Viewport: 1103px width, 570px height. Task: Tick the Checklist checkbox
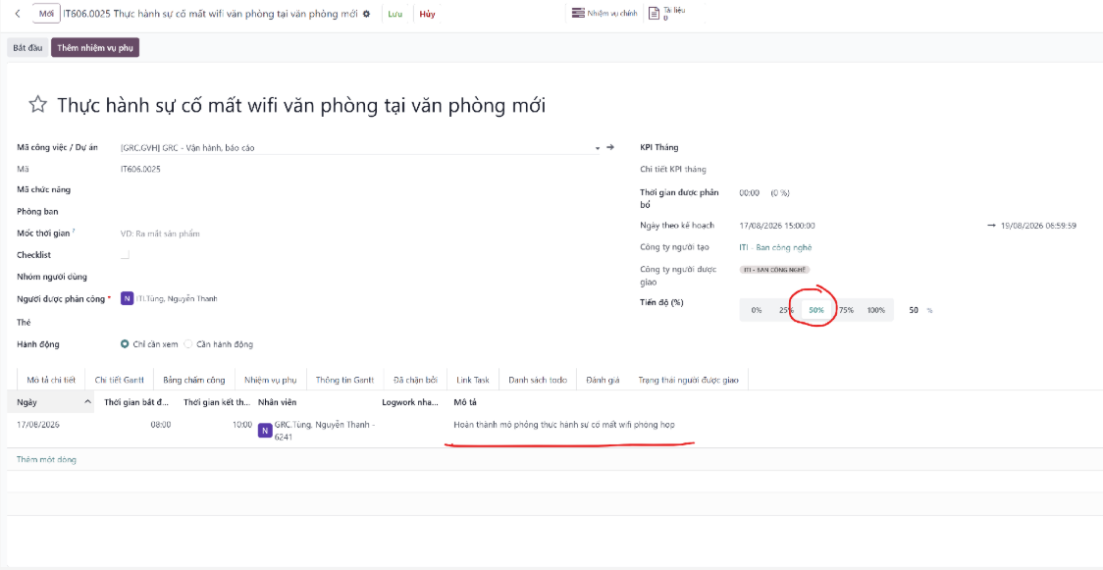coord(126,254)
